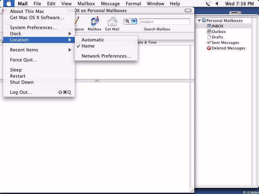Screen dimensions: 259x194
Task: Click the Get Mail toolbar icon
Action: pos(112,21)
